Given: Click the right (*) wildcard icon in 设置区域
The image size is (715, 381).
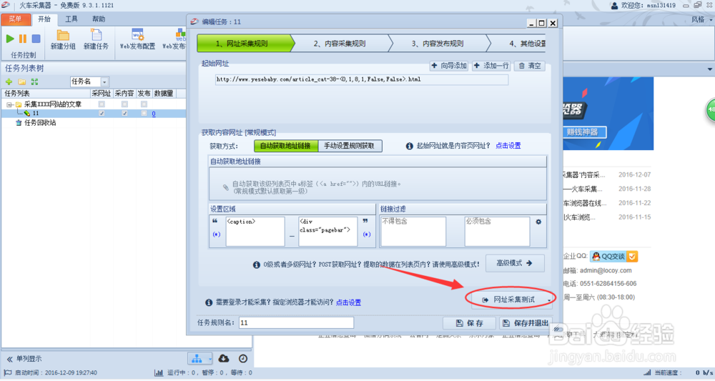Looking at the screenshot, I should click(367, 234).
